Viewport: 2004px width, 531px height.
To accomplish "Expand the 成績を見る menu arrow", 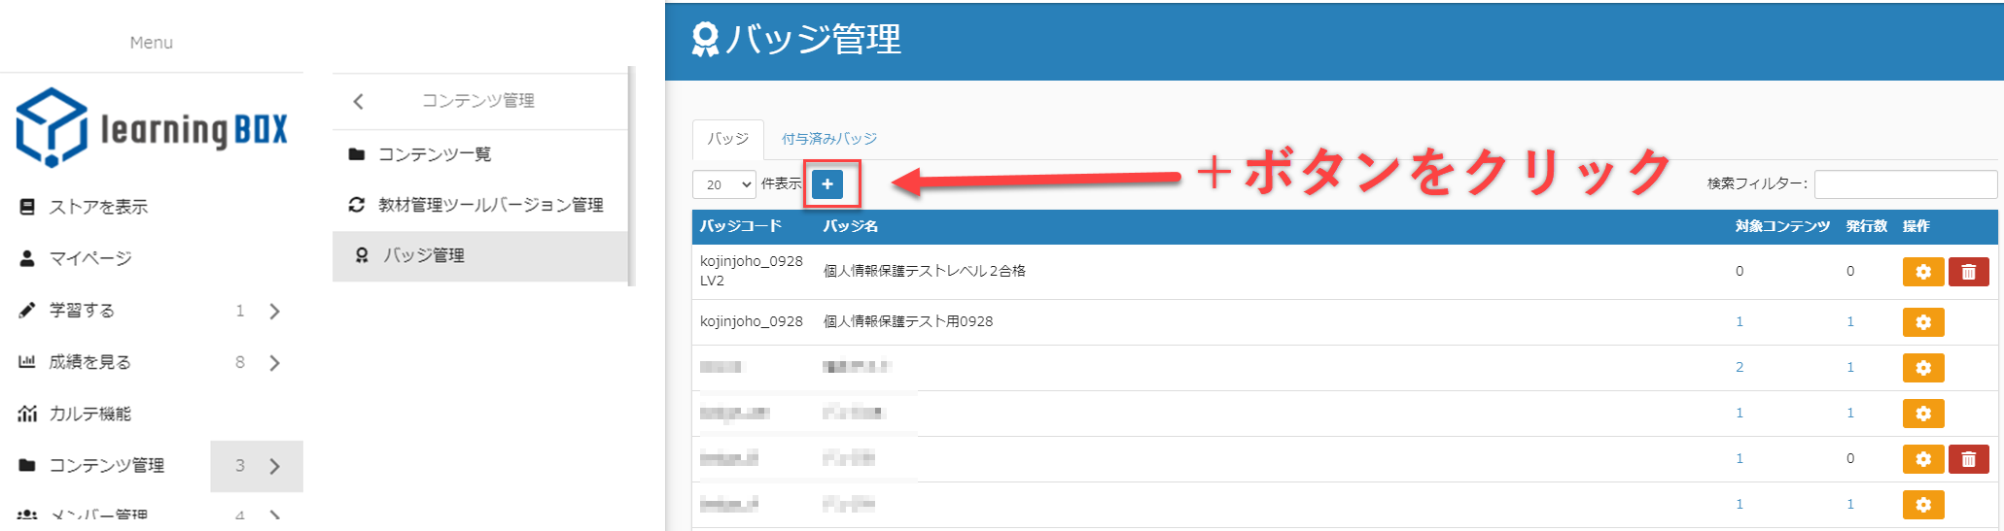I will [x=275, y=362].
